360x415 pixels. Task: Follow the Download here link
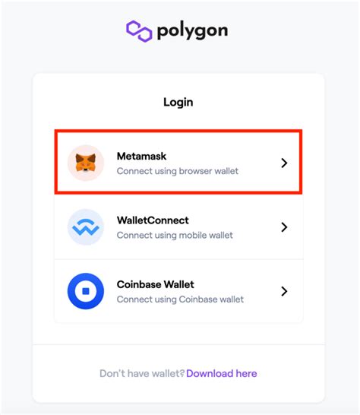tap(222, 373)
